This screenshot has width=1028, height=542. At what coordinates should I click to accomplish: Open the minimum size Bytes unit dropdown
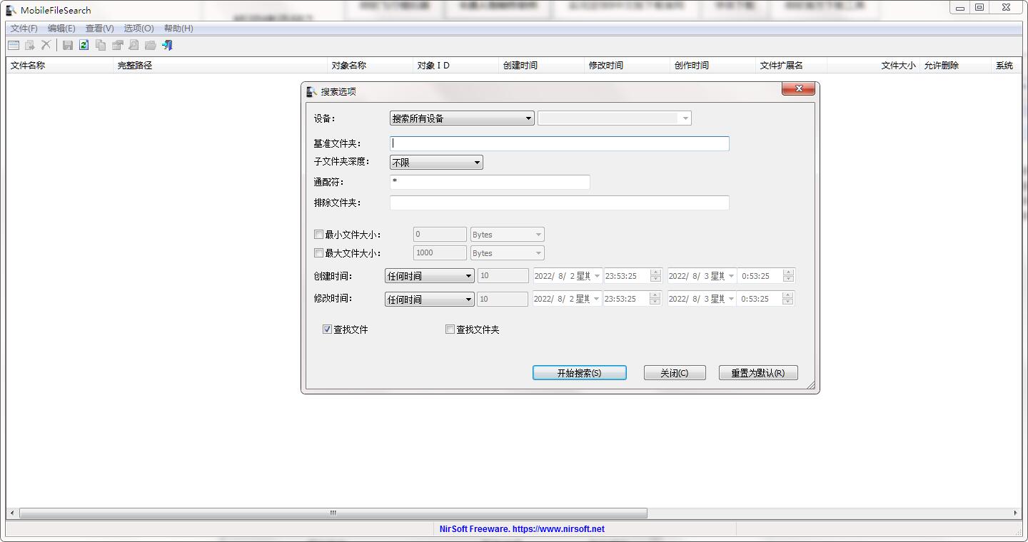tap(508, 234)
